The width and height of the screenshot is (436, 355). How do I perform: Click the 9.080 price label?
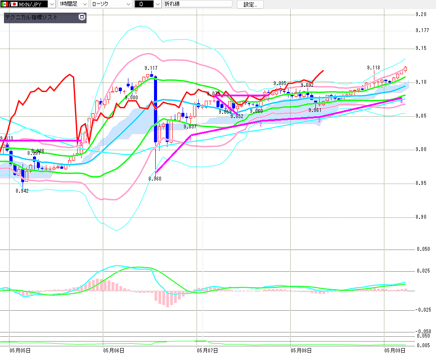131,97
